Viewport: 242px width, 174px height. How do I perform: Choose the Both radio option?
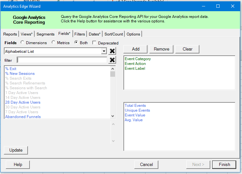click(76, 43)
